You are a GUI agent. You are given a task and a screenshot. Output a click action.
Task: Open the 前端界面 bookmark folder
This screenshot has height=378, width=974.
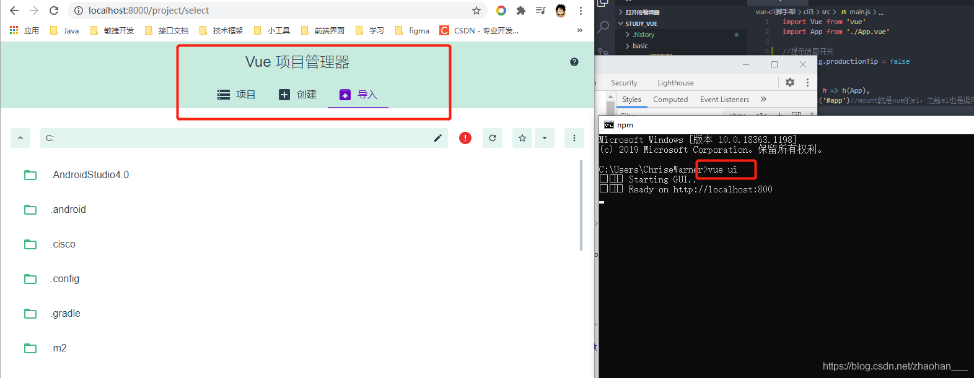pos(323,30)
